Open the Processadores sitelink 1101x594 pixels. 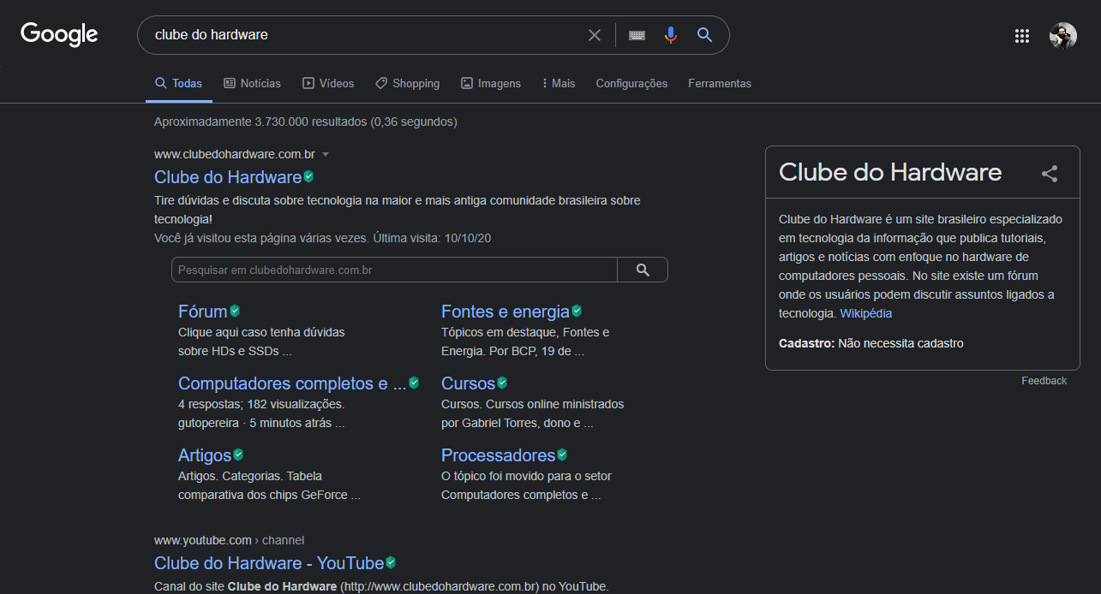[499, 455]
